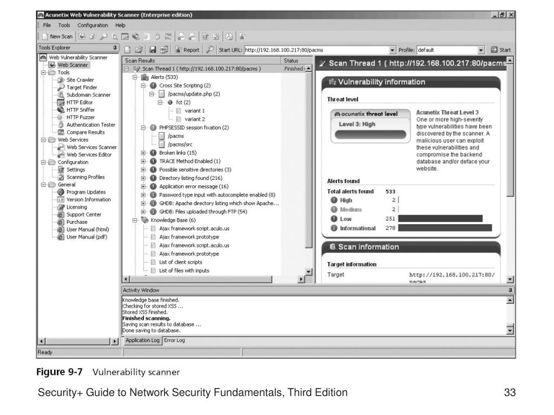The width and height of the screenshot is (554, 415).
Task: Click the New Scan toolbar button
Action: [58, 38]
